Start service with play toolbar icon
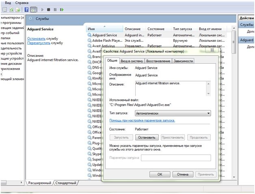The height and width of the screenshot is (194, 255). [42, 10]
